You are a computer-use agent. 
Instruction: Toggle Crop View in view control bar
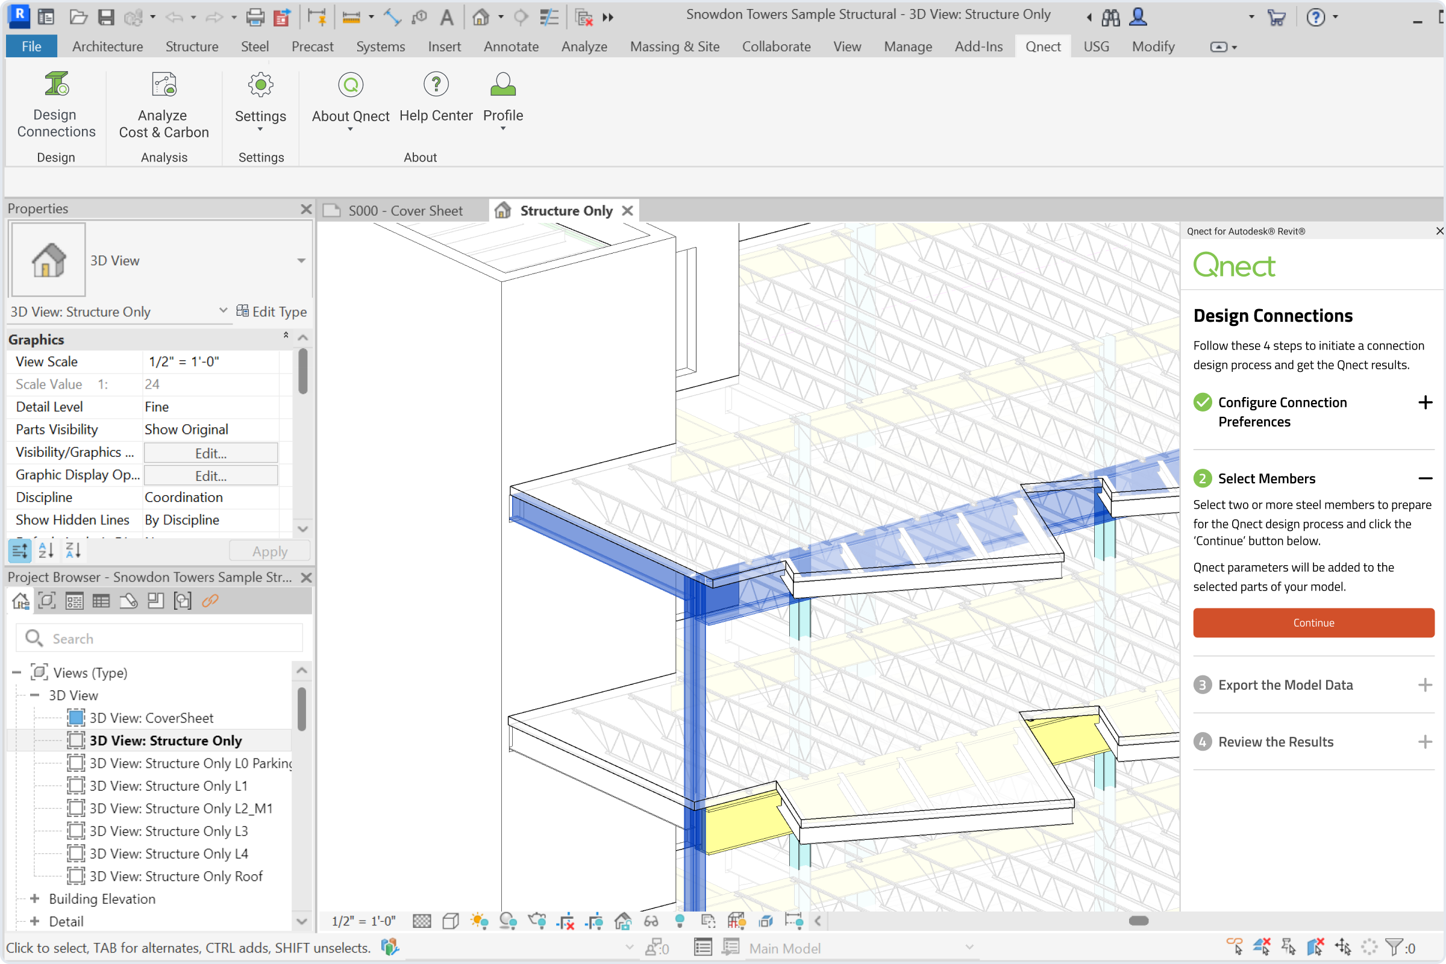click(x=565, y=921)
